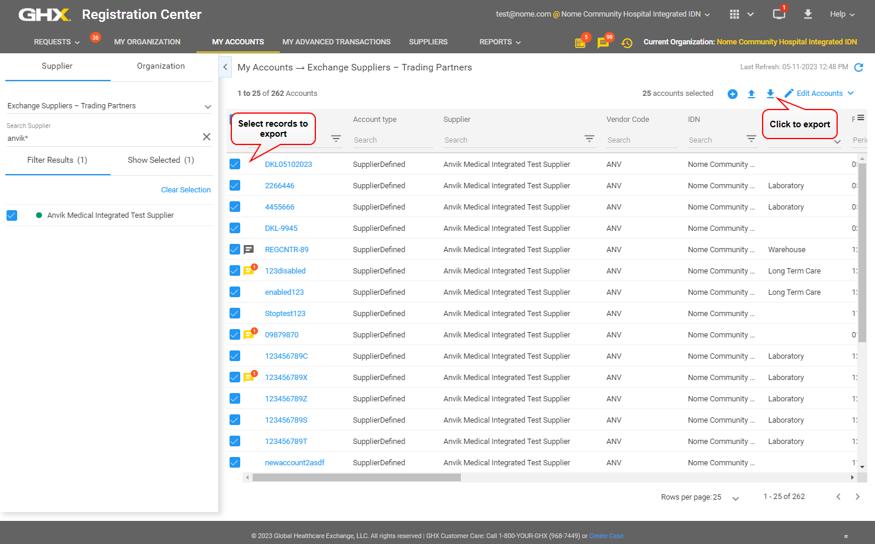The height and width of the screenshot is (544, 875).
Task: Open the My Accounts menu
Action: point(238,42)
